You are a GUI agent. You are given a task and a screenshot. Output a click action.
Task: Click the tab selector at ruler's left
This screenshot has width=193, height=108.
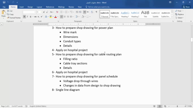2,24
